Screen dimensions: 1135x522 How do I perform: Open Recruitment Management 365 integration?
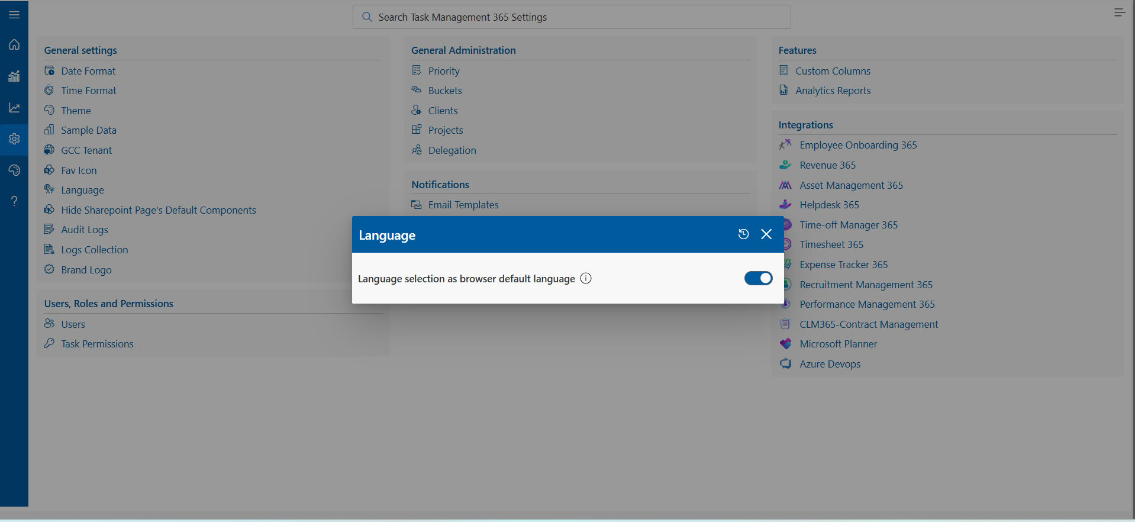866,285
